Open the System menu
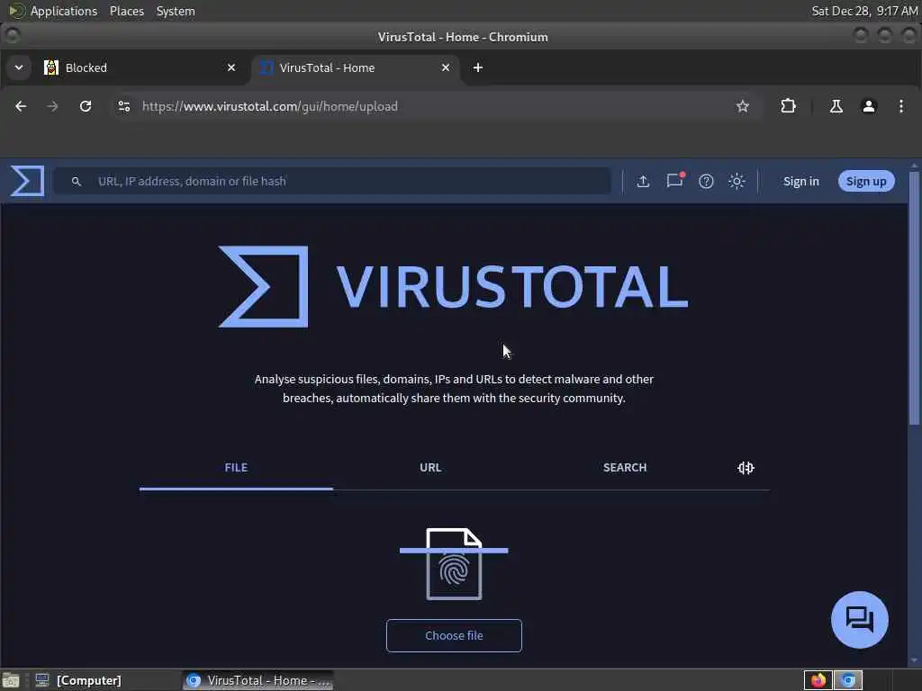This screenshot has height=691, width=922. 176,11
